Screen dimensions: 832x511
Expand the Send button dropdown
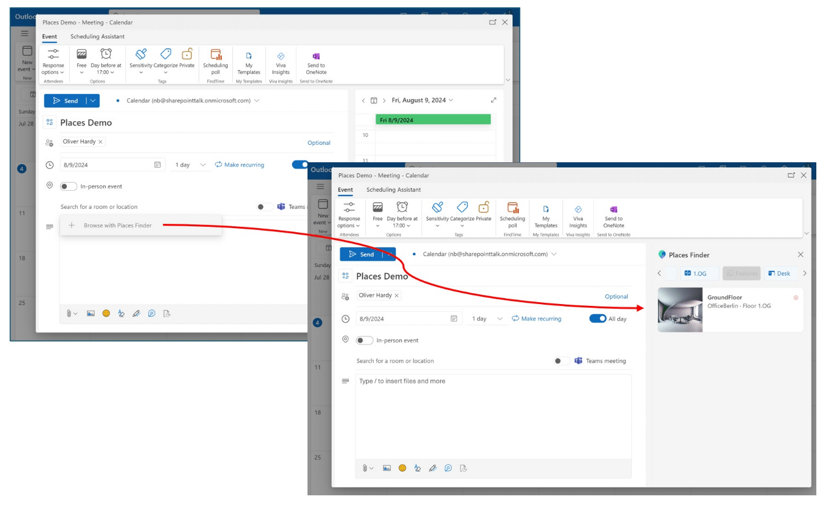[392, 255]
